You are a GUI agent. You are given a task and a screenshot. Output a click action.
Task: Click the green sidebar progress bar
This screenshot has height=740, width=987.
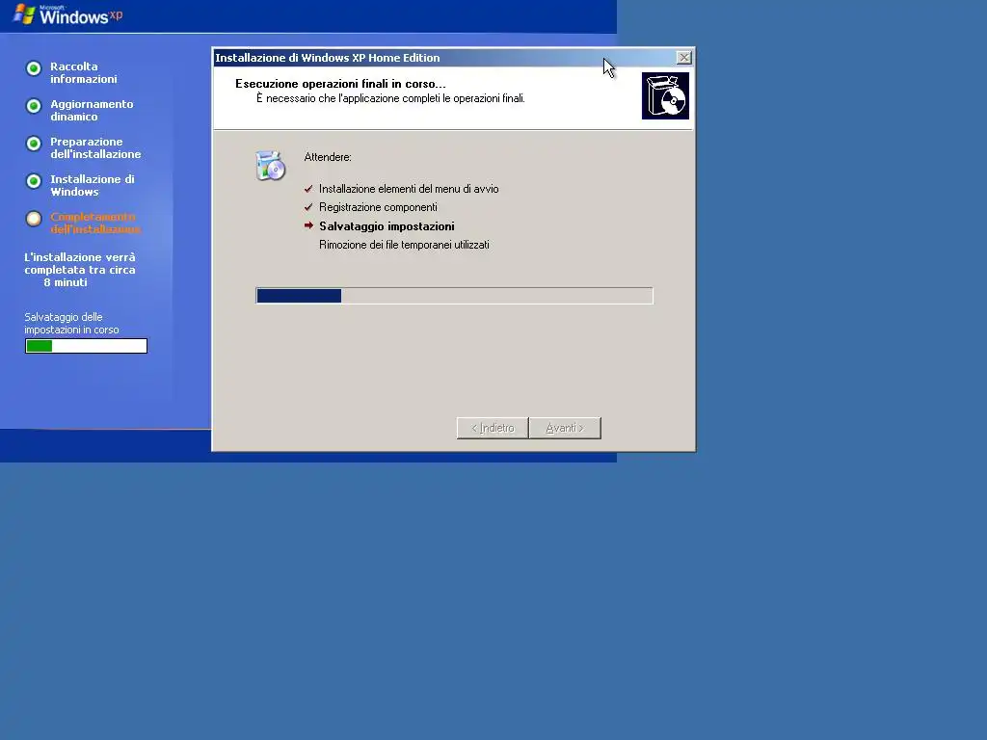click(x=86, y=346)
